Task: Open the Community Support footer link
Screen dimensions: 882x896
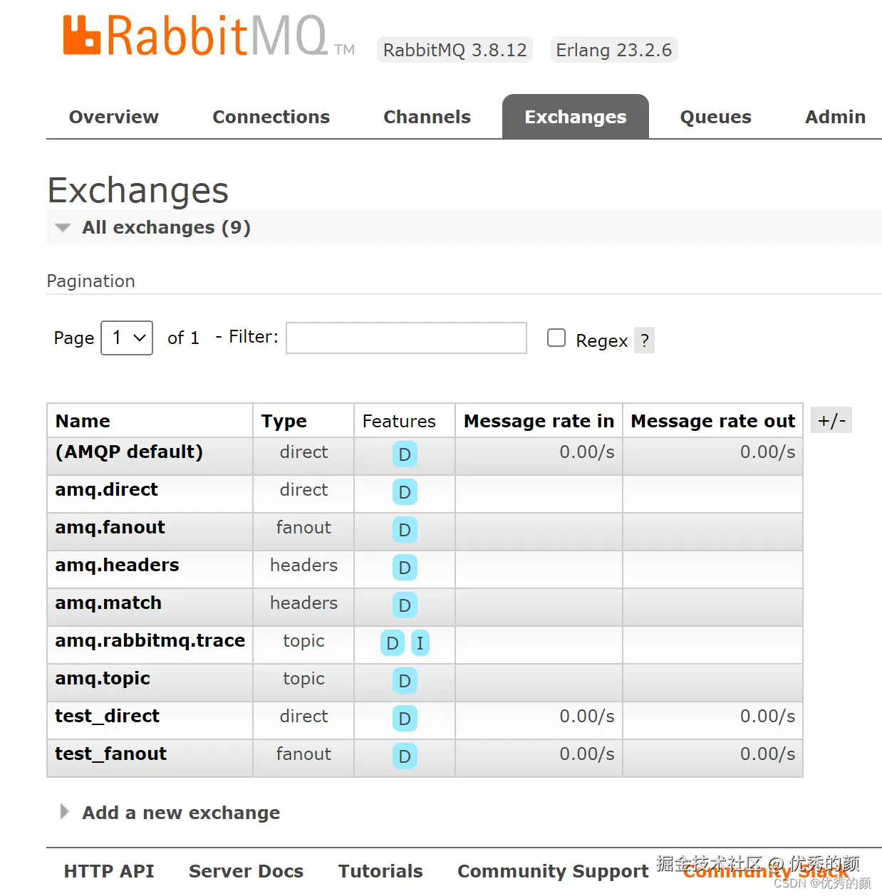Action: pyautogui.click(x=553, y=871)
